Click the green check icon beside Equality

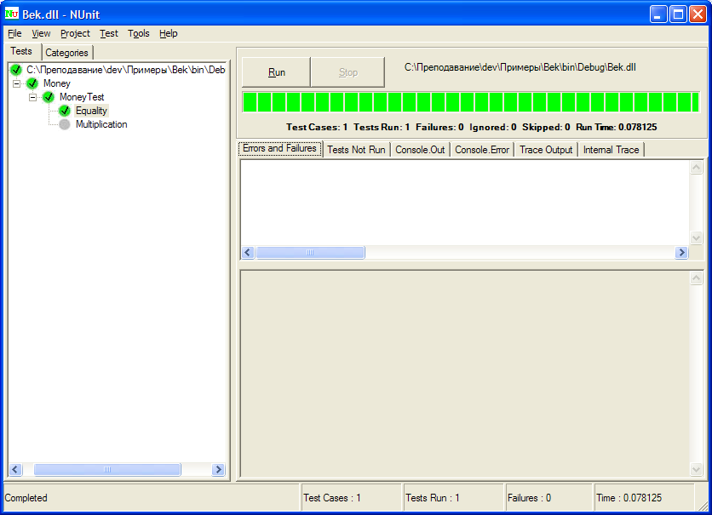65,111
